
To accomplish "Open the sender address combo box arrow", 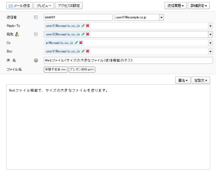I will point(161,17).
